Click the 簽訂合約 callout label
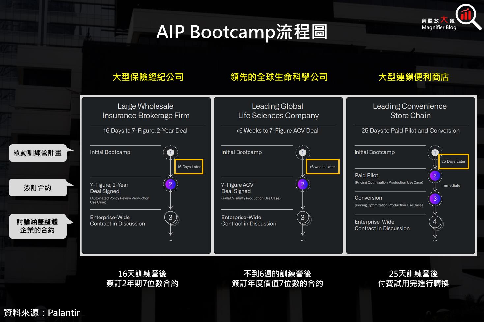Image resolution: width=484 pixels, height=322 pixels. 38,188
